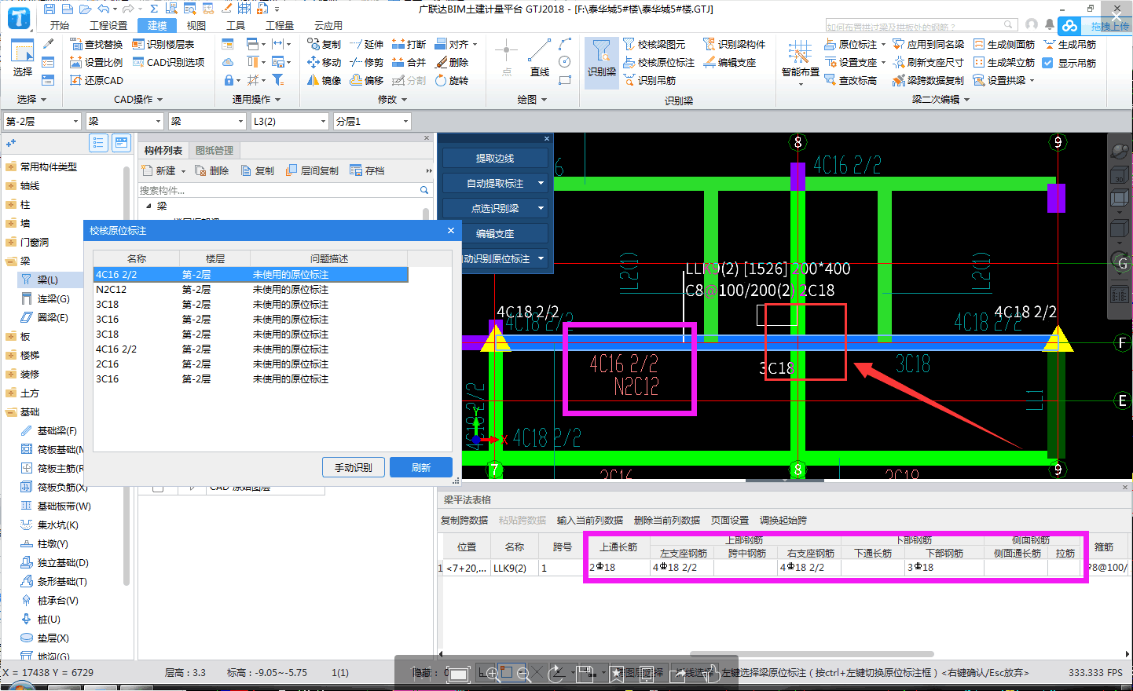Open the 分层1 layer dropdown

(372, 121)
